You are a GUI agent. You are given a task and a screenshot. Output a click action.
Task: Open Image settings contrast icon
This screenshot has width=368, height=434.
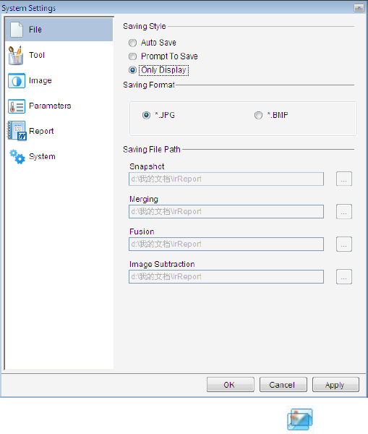tap(17, 81)
